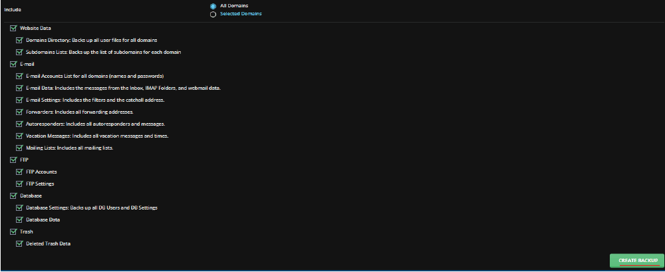
Task: Toggle the Database Settings checkbox
Action: click(x=19, y=208)
